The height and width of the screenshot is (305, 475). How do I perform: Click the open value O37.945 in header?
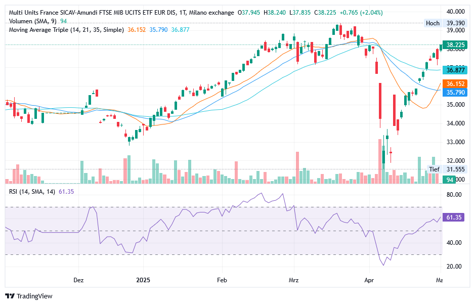(x=249, y=13)
